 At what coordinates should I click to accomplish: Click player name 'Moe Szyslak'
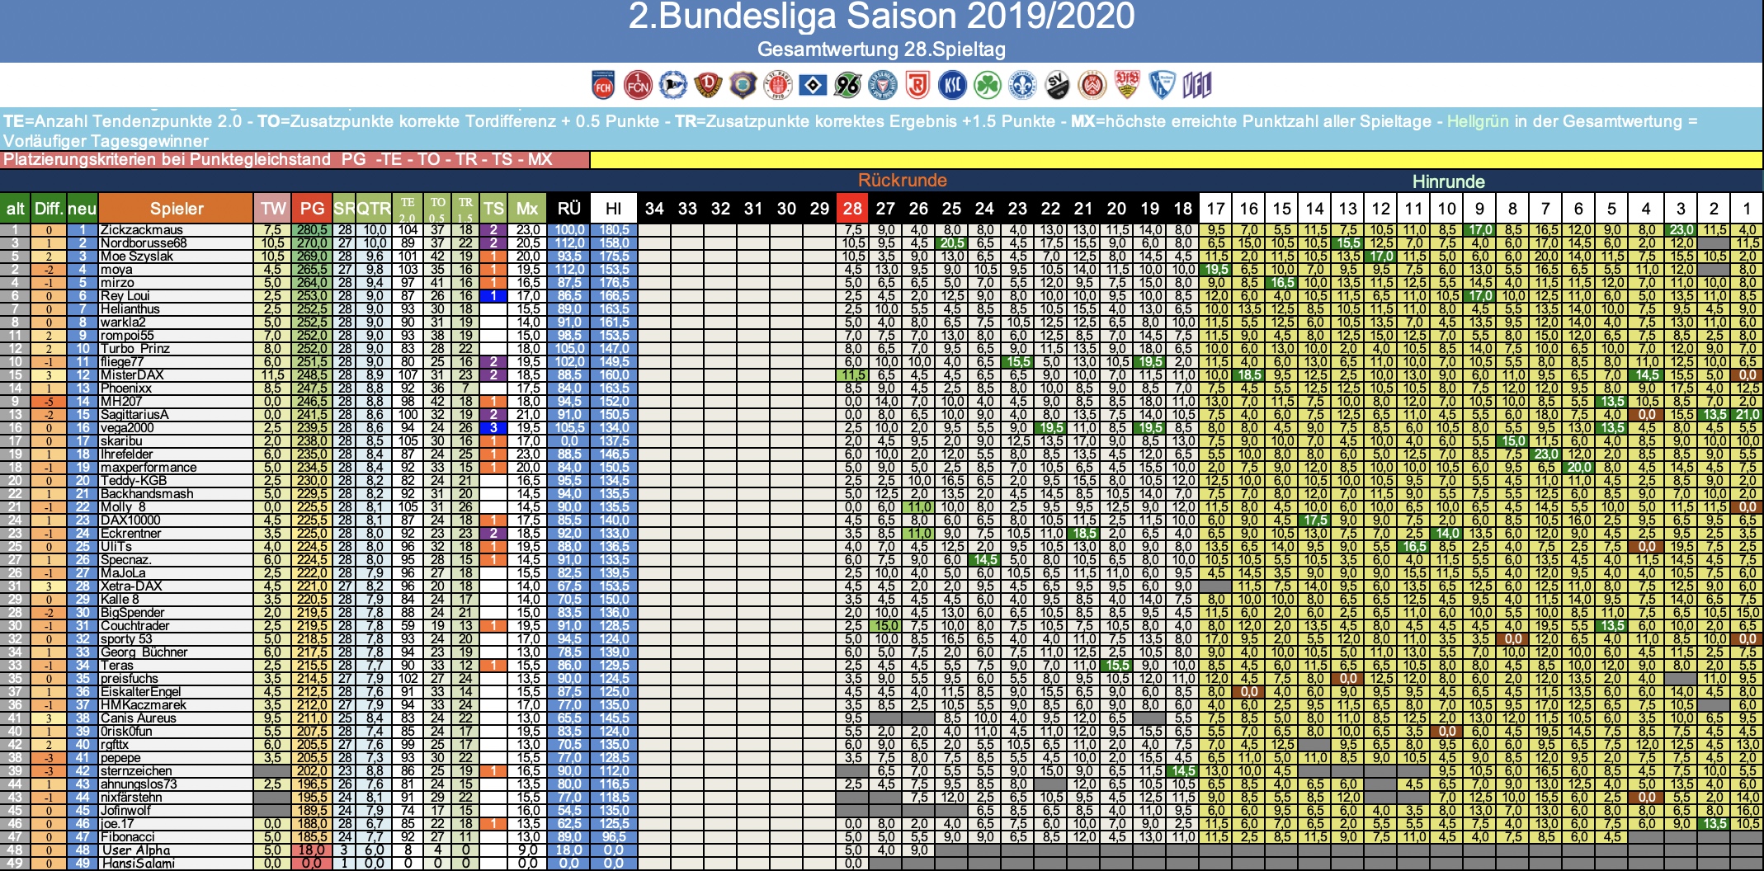(137, 257)
